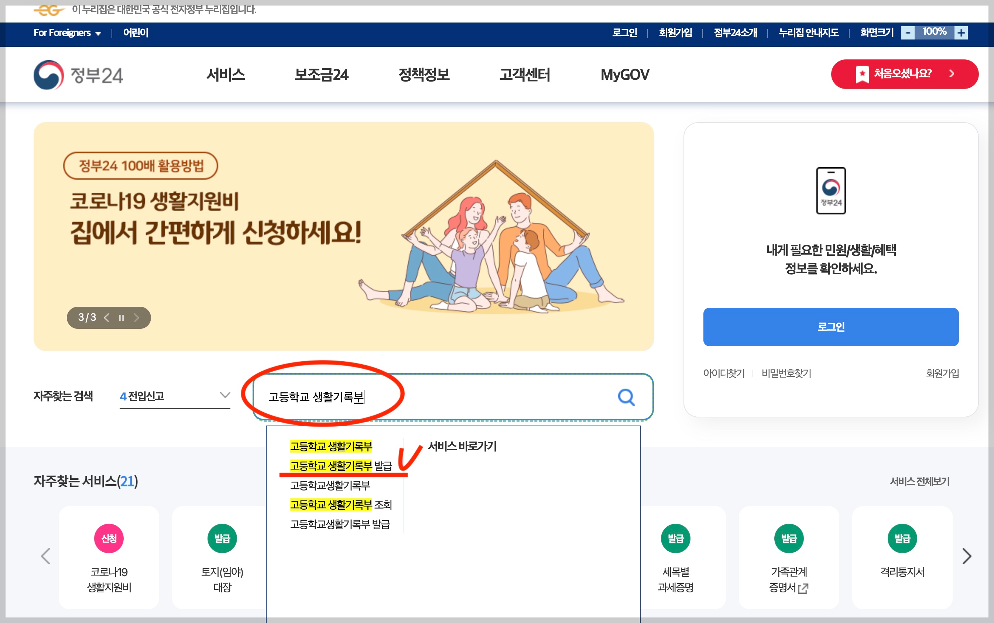Click the 비밀번호찾기 link
The image size is (994, 623).
coord(786,373)
